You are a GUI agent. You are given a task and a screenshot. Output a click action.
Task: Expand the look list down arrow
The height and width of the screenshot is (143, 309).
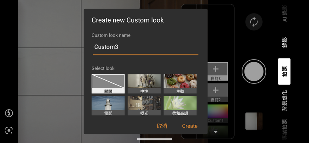(216, 132)
